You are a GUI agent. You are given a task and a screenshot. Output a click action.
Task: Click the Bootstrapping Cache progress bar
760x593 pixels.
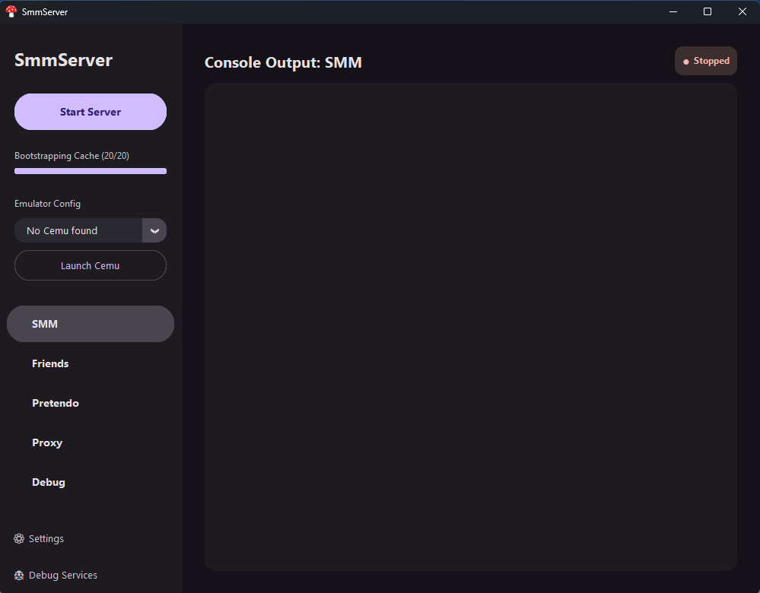click(x=91, y=171)
